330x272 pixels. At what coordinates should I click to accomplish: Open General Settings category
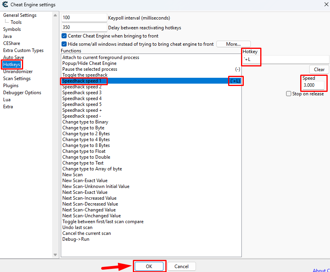click(x=20, y=15)
